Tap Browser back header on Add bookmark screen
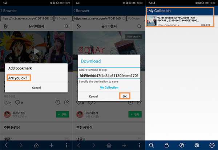The width and height of the screenshot is (218, 150). pyautogui.click(x=9, y=10)
